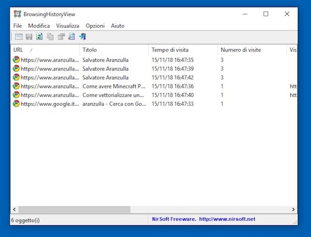Open the Modifica menu
This screenshot has height=237, width=311.
pyautogui.click(x=39, y=26)
